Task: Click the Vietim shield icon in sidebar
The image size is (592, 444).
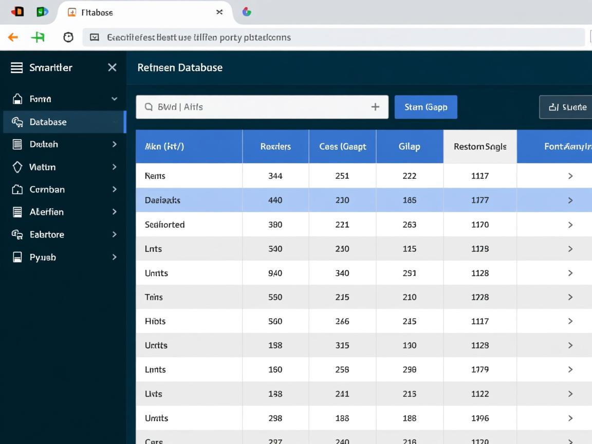Action: pos(17,167)
